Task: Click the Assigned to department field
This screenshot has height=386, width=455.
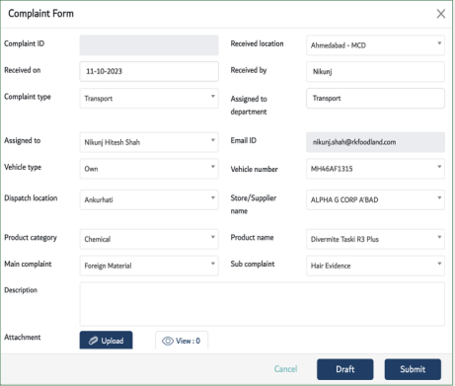Action: (x=375, y=98)
